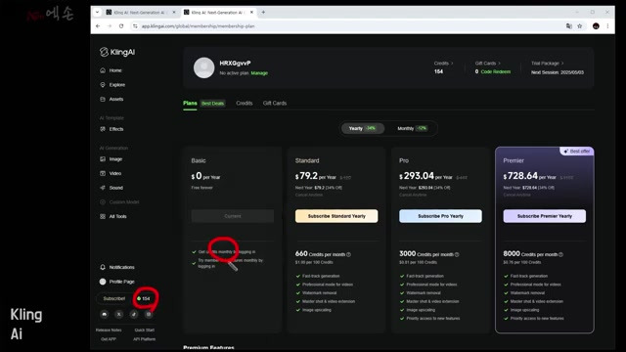Click Subscribe Standard Yearly button

(x=336, y=216)
